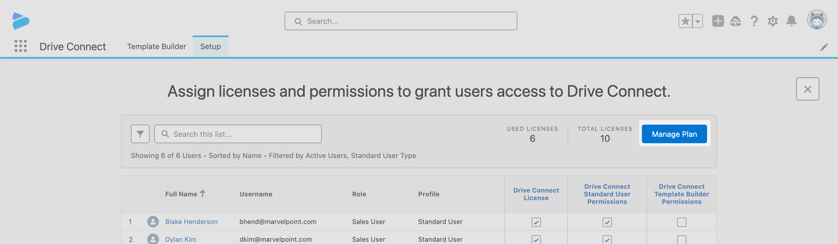Uncheck Blake Henderson's Drive Connect License
Image resolution: width=838 pixels, height=244 pixels.
pos(536,222)
